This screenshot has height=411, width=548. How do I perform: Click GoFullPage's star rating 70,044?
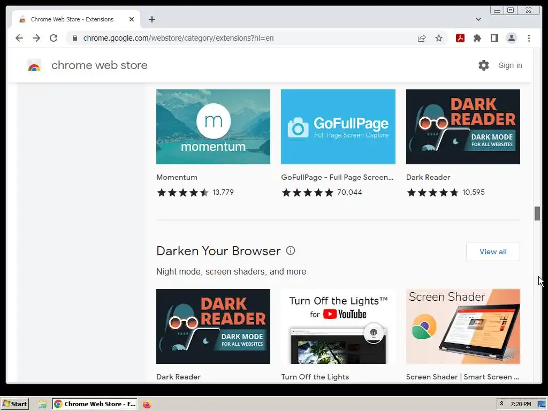point(322,193)
